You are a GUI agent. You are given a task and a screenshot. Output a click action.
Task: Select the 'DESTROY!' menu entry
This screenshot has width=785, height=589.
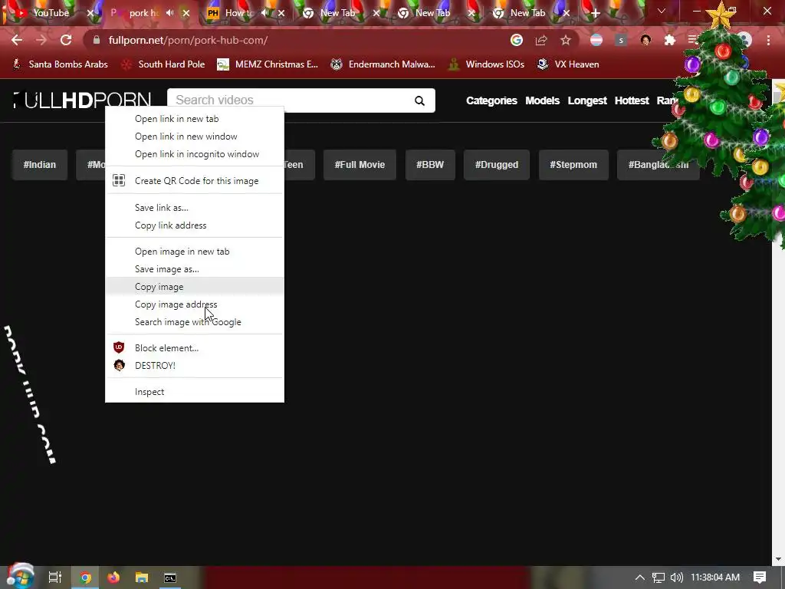[x=194, y=365]
